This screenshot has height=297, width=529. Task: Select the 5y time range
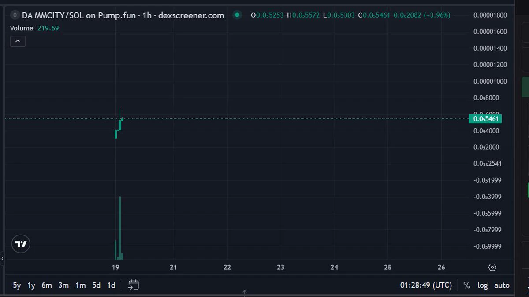17,286
